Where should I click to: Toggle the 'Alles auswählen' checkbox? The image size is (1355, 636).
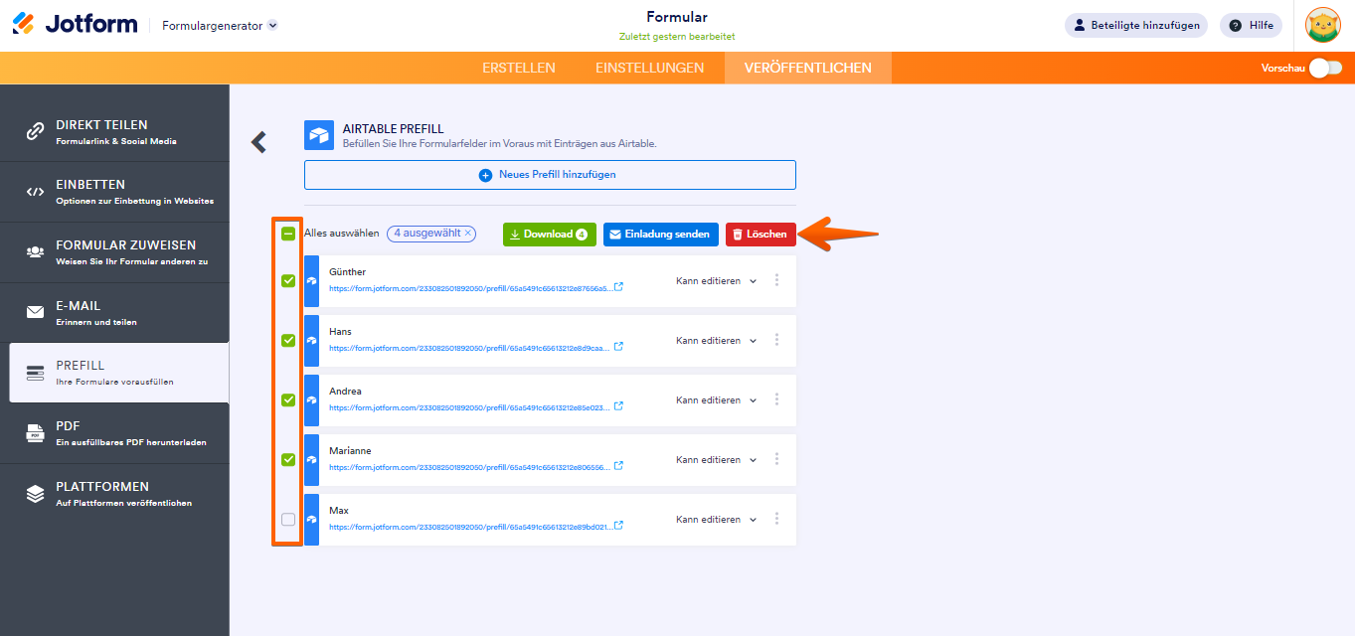click(x=288, y=234)
